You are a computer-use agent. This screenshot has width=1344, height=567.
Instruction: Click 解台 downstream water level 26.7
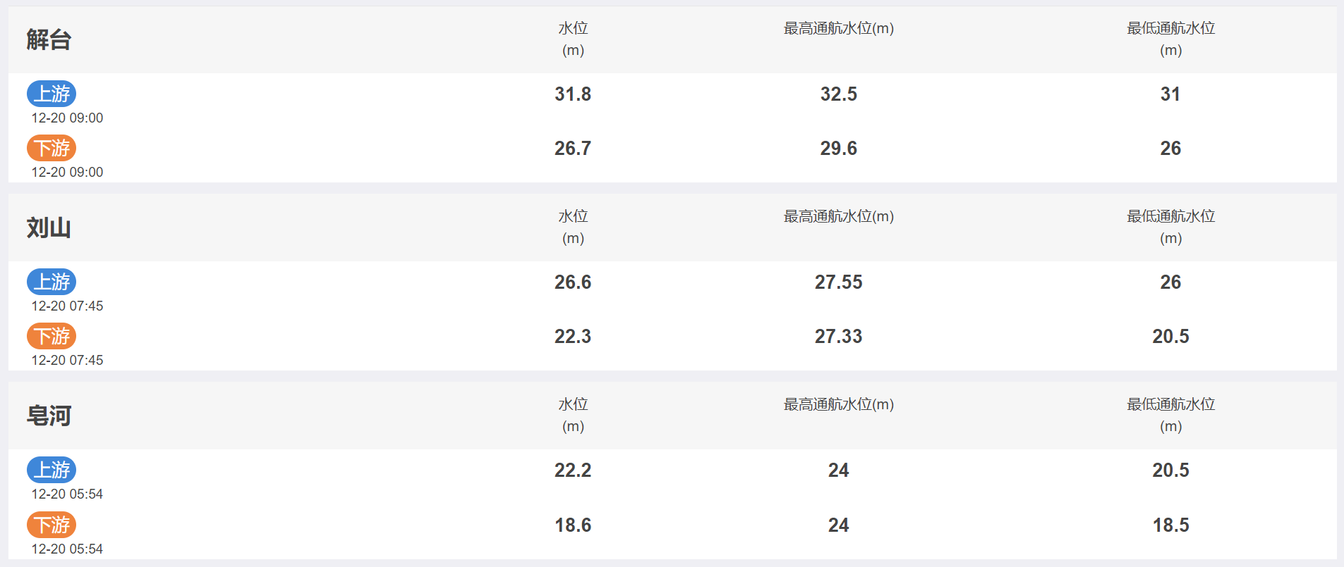click(573, 148)
